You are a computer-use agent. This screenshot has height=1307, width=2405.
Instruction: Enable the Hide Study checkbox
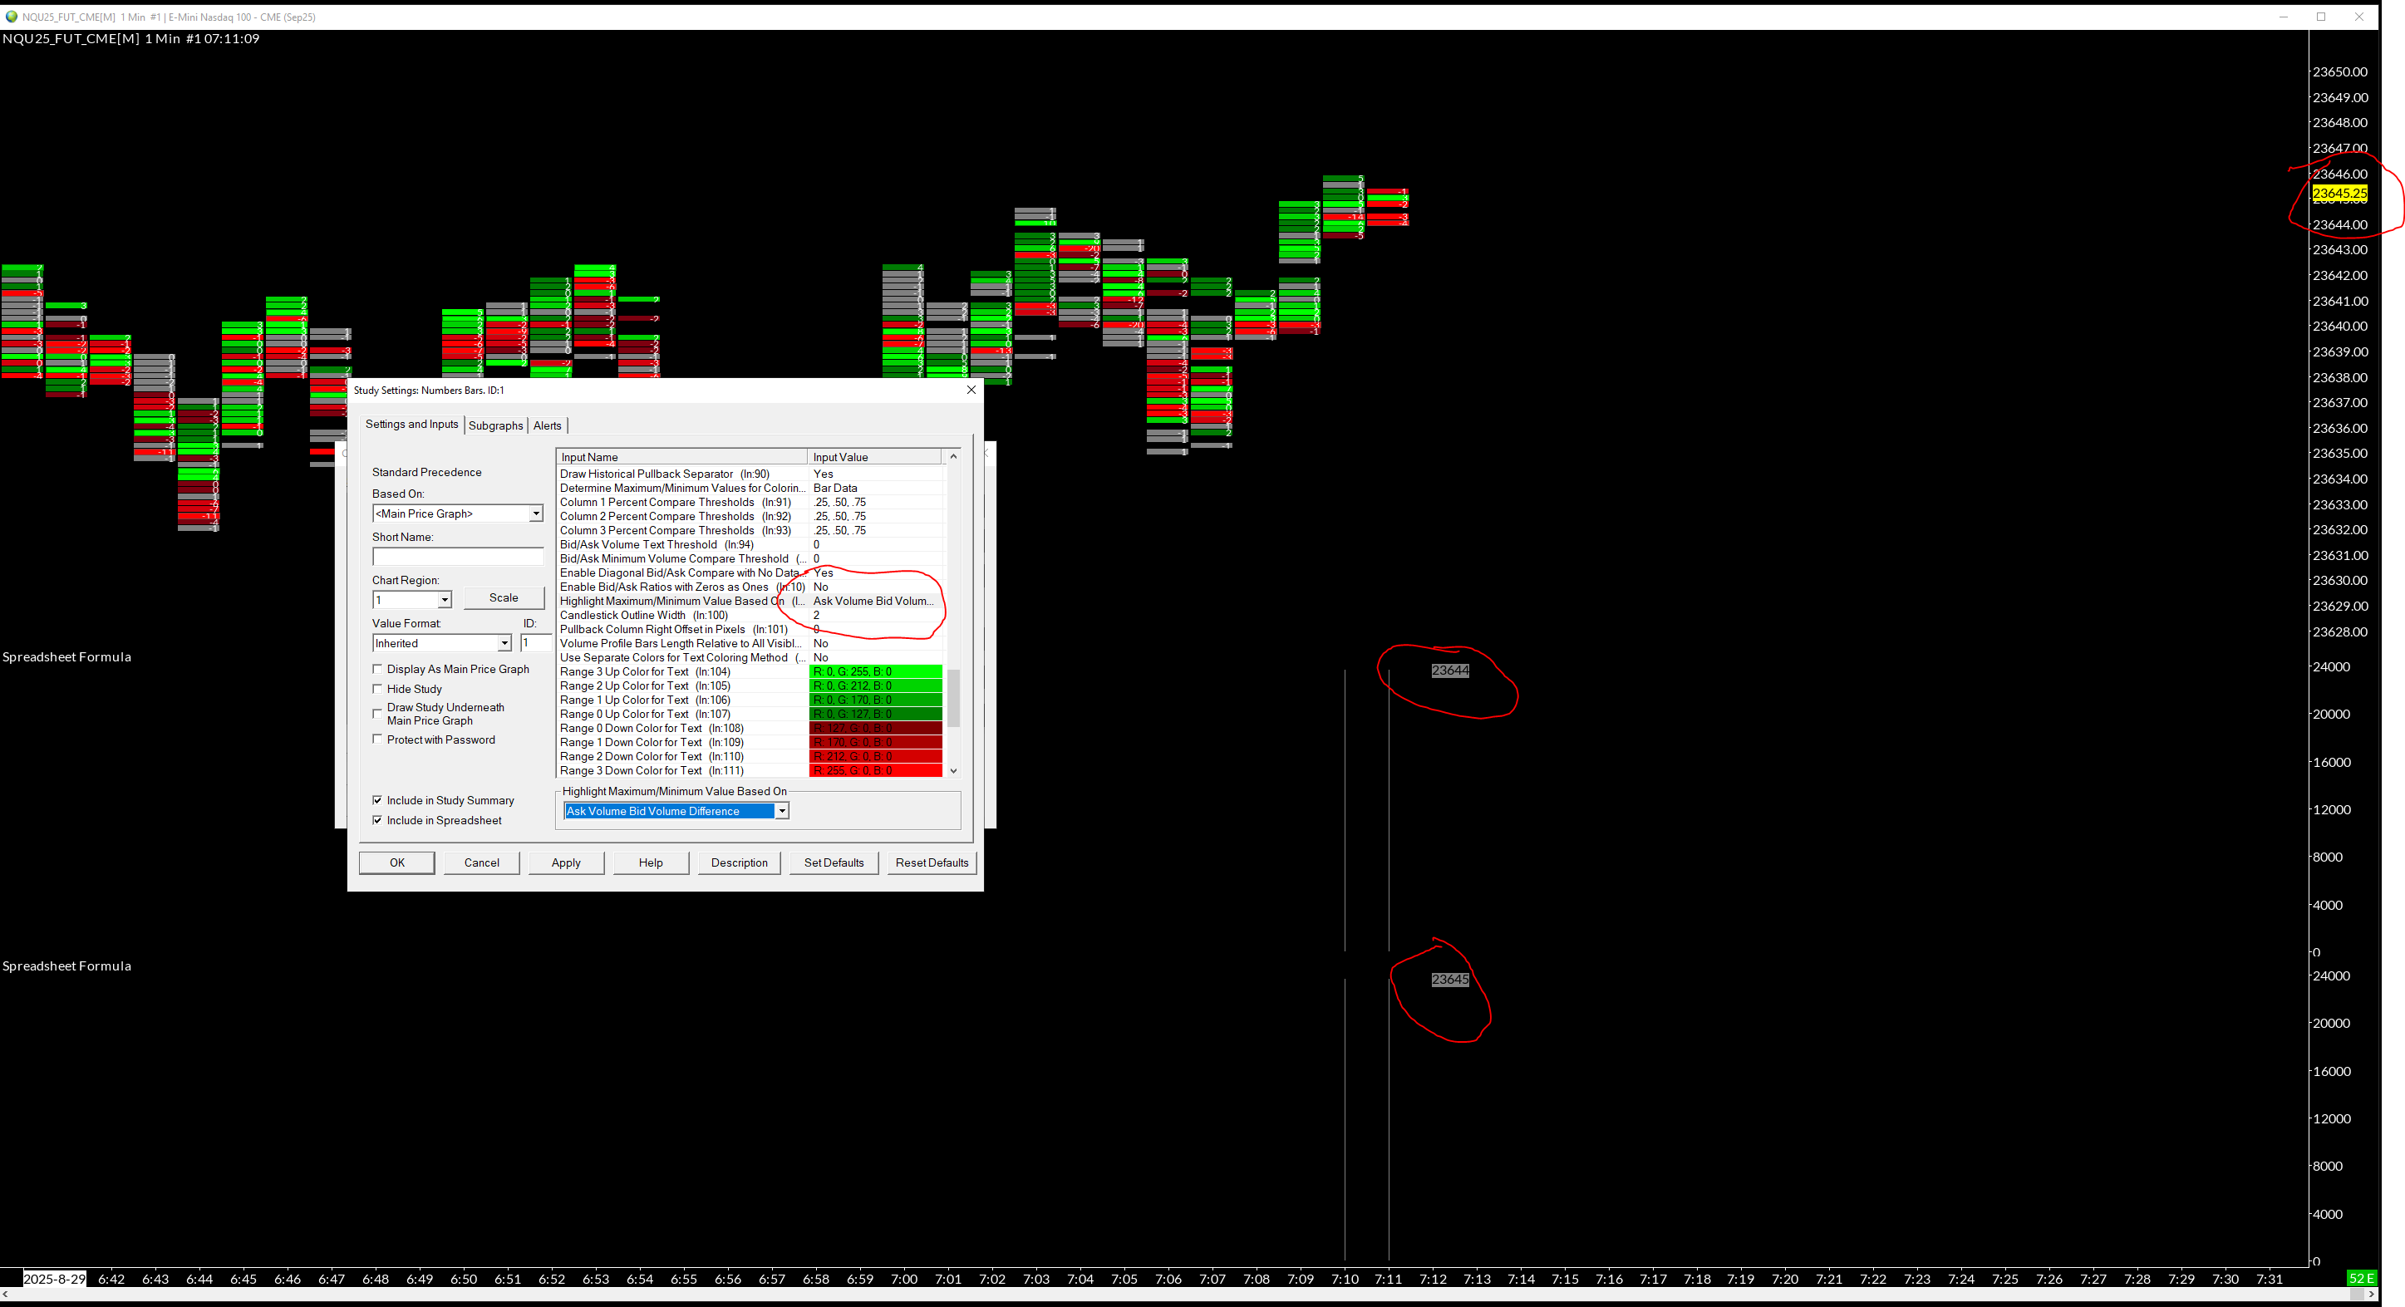pyautogui.click(x=377, y=689)
